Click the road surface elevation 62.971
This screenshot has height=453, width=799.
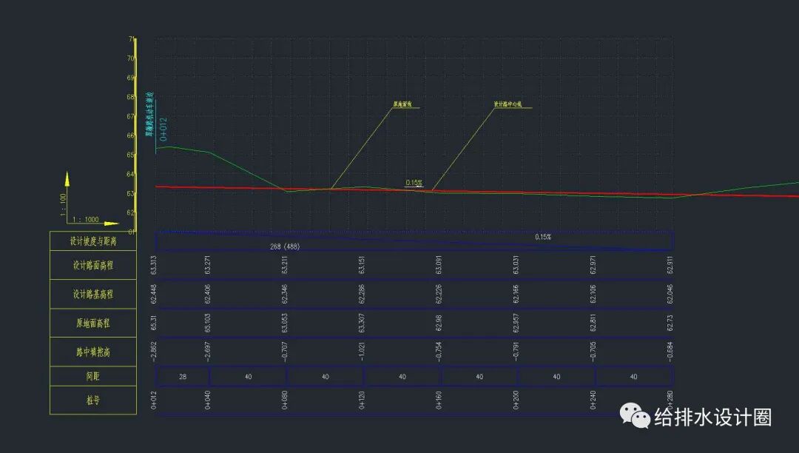(x=593, y=265)
